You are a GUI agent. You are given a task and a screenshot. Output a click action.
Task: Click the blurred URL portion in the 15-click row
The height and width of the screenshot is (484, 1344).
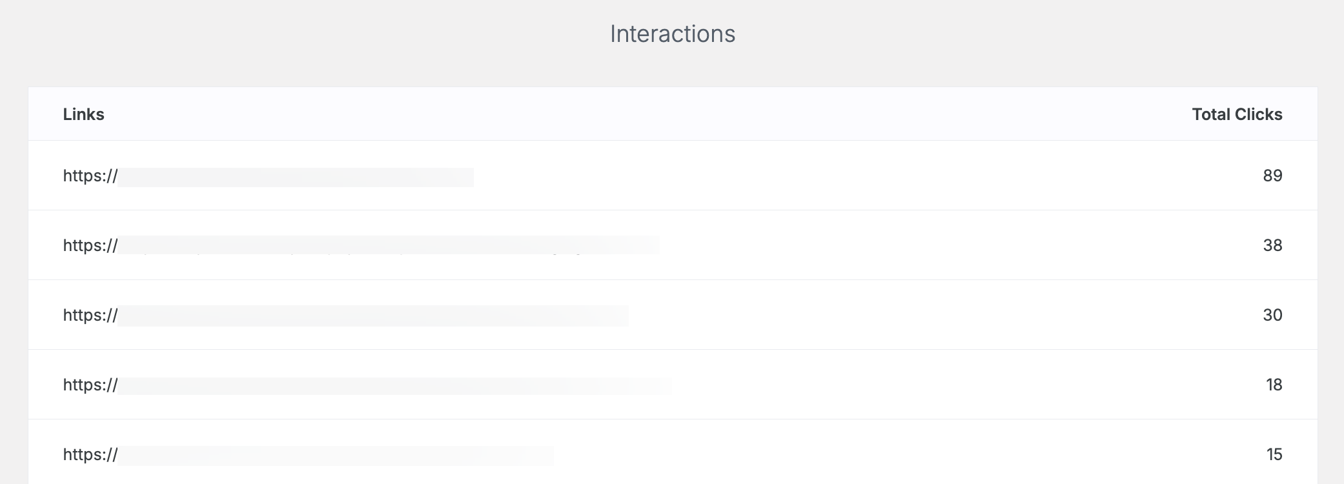(x=336, y=456)
